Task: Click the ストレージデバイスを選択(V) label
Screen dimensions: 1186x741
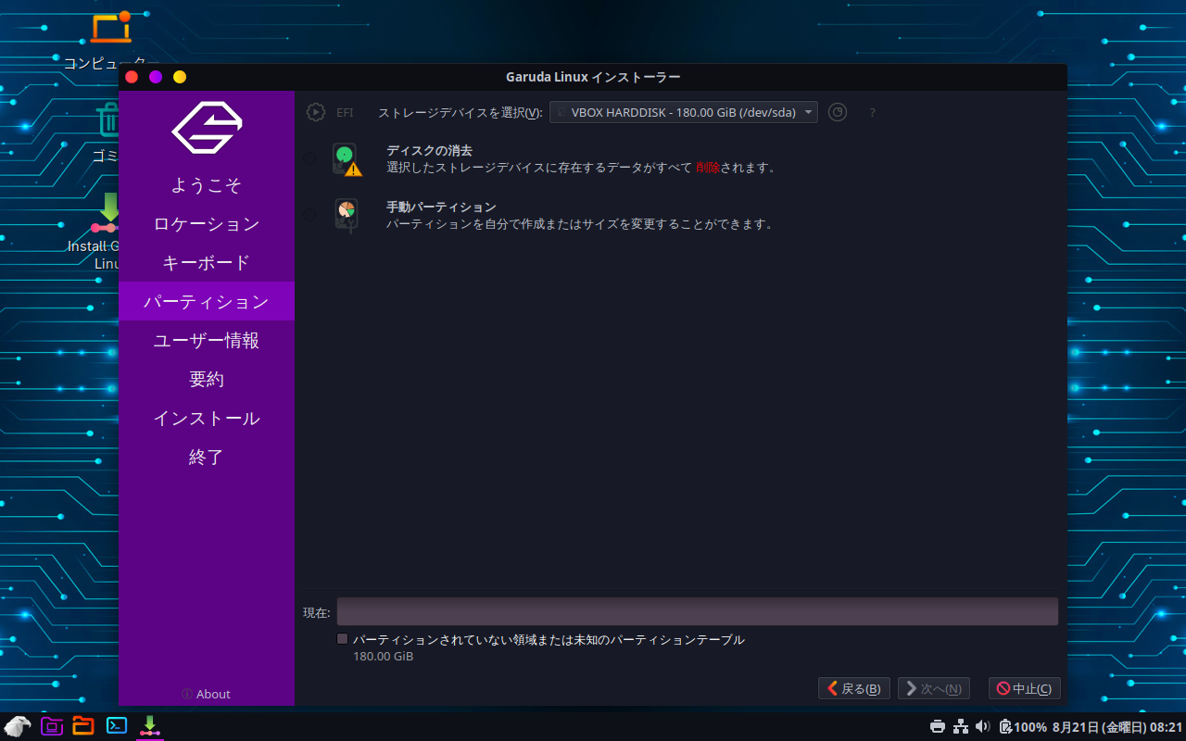Action: [x=461, y=113]
